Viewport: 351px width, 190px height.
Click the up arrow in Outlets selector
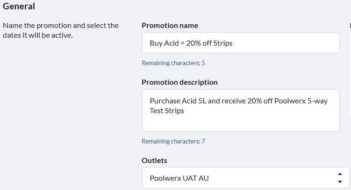339,174
